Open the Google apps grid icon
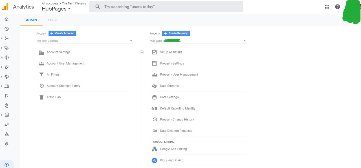This screenshot has width=361, height=168. (x=327, y=7)
